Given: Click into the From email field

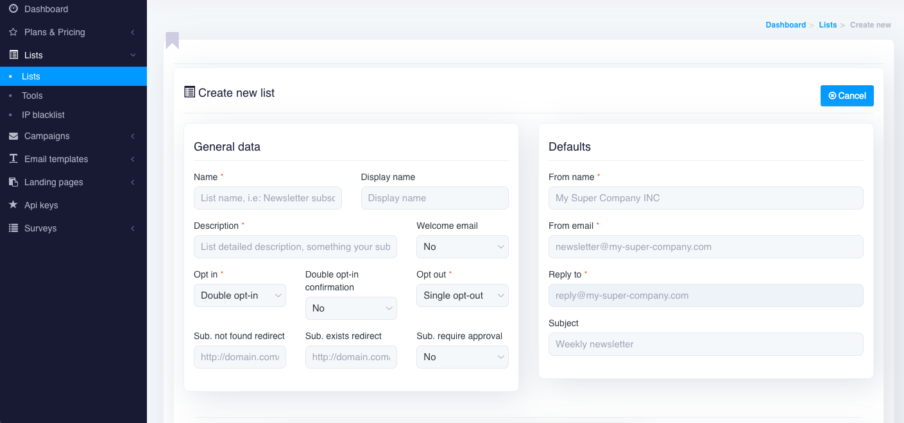Looking at the screenshot, I should [x=705, y=247].
